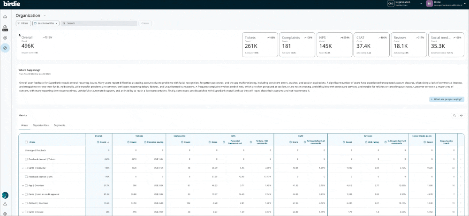Select all via Areas header checkbox
Screen dimensions: 469x216
(x=26, y=142)
